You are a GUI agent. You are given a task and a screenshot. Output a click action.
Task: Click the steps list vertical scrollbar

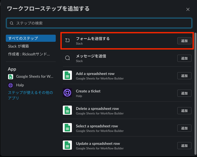195,93
